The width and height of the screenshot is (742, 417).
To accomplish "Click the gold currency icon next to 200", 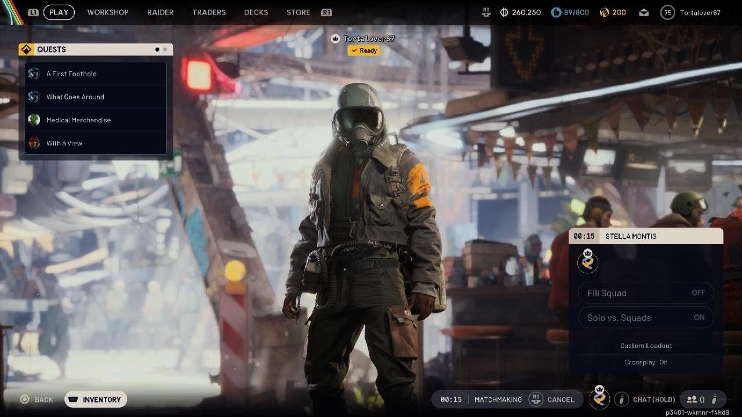I will (x=603, y=12).
